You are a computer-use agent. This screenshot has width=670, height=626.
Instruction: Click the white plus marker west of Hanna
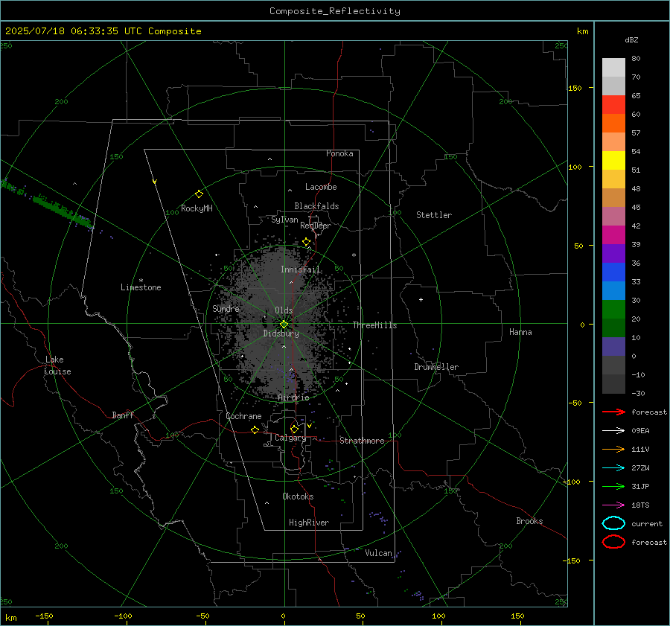(x=421, y=299)
